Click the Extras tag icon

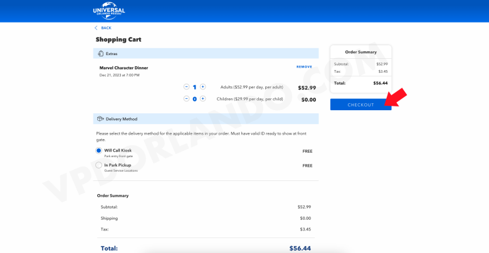[100, 54]
